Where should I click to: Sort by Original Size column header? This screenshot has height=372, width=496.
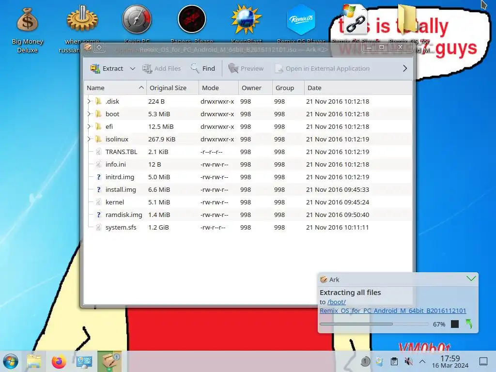coord(172,88)
